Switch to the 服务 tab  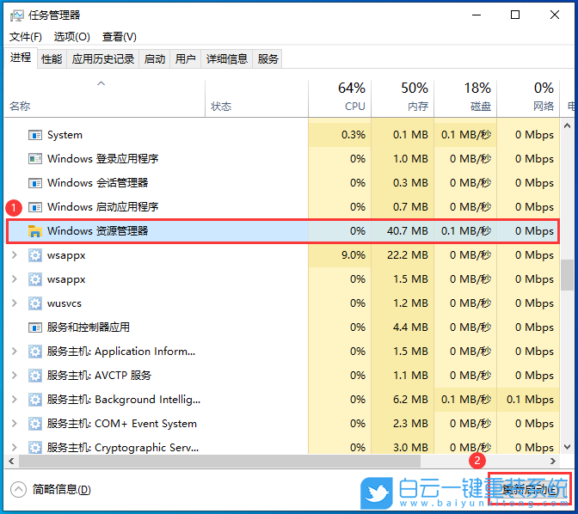267,59
